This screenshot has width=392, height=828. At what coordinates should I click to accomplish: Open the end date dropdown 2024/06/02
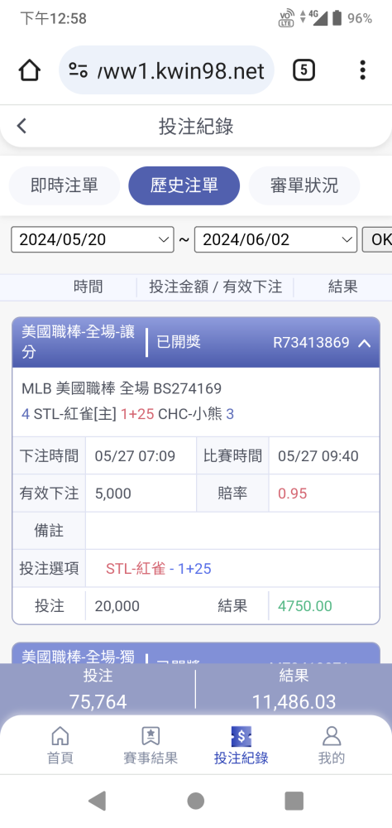click(x=275, y=240)
